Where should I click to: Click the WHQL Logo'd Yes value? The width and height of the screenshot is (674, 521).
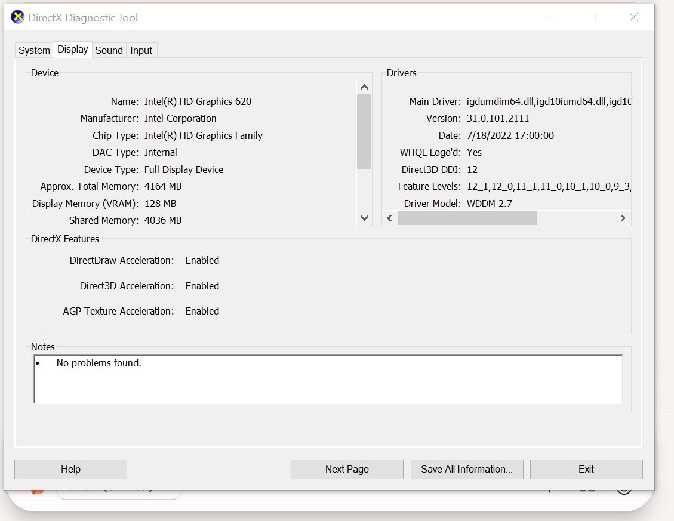(x=474, y=152)
